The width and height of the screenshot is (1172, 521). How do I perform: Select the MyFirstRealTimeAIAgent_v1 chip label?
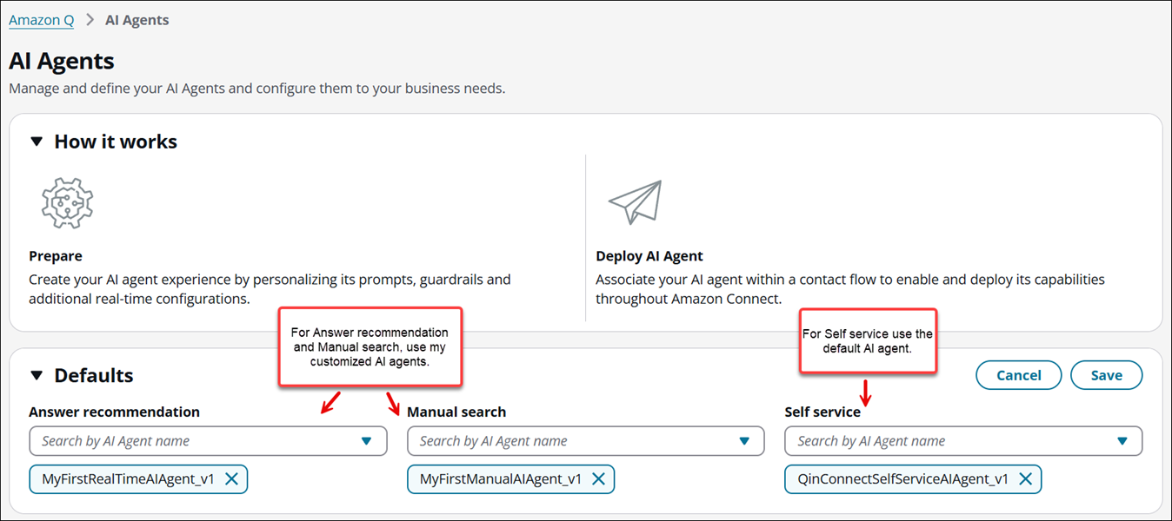129,479
